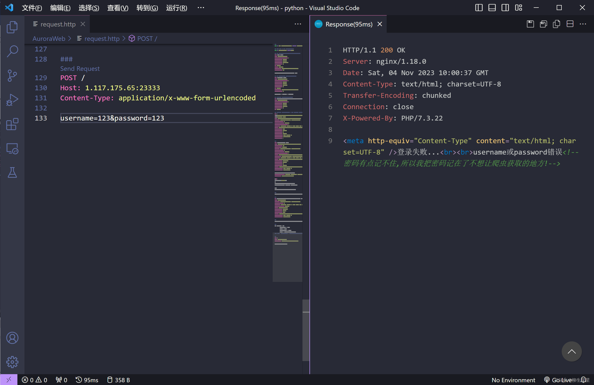Toggle the bottom panel layout button

click(492, 8)
